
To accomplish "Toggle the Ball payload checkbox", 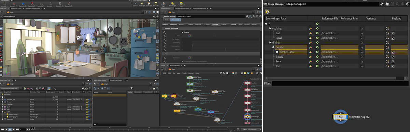I will (x=393, y=33).
